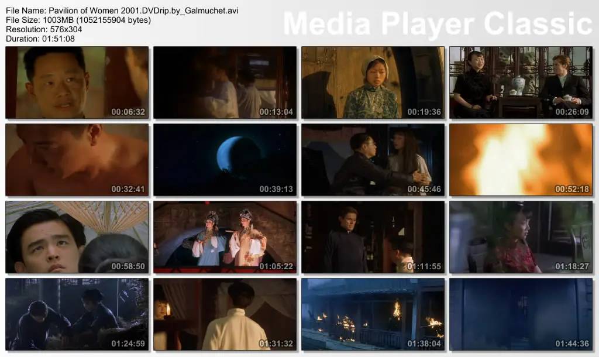Screen dimensions: 599x357
Task: Select the thumbnail timestamped 00:06:32
Action: [x=77, y=83]
